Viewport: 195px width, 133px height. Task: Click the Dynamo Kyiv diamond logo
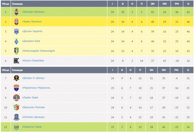(16, 41)
